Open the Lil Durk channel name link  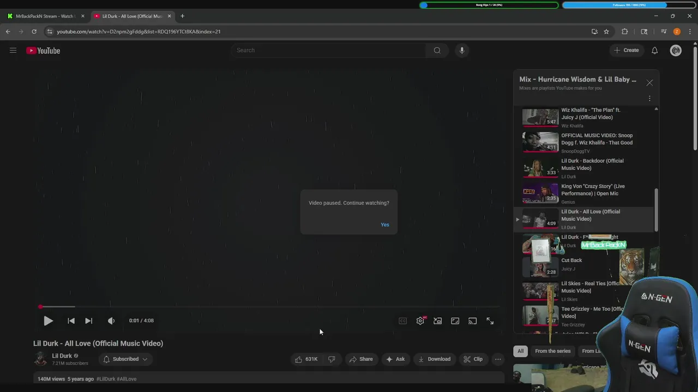[x=62, y=356]
